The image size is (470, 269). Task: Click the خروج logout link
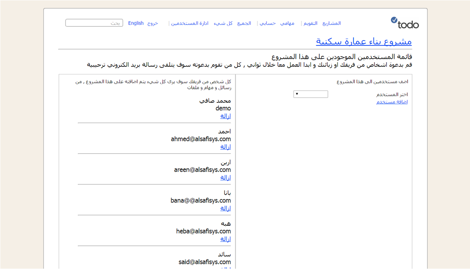(153, 23)
